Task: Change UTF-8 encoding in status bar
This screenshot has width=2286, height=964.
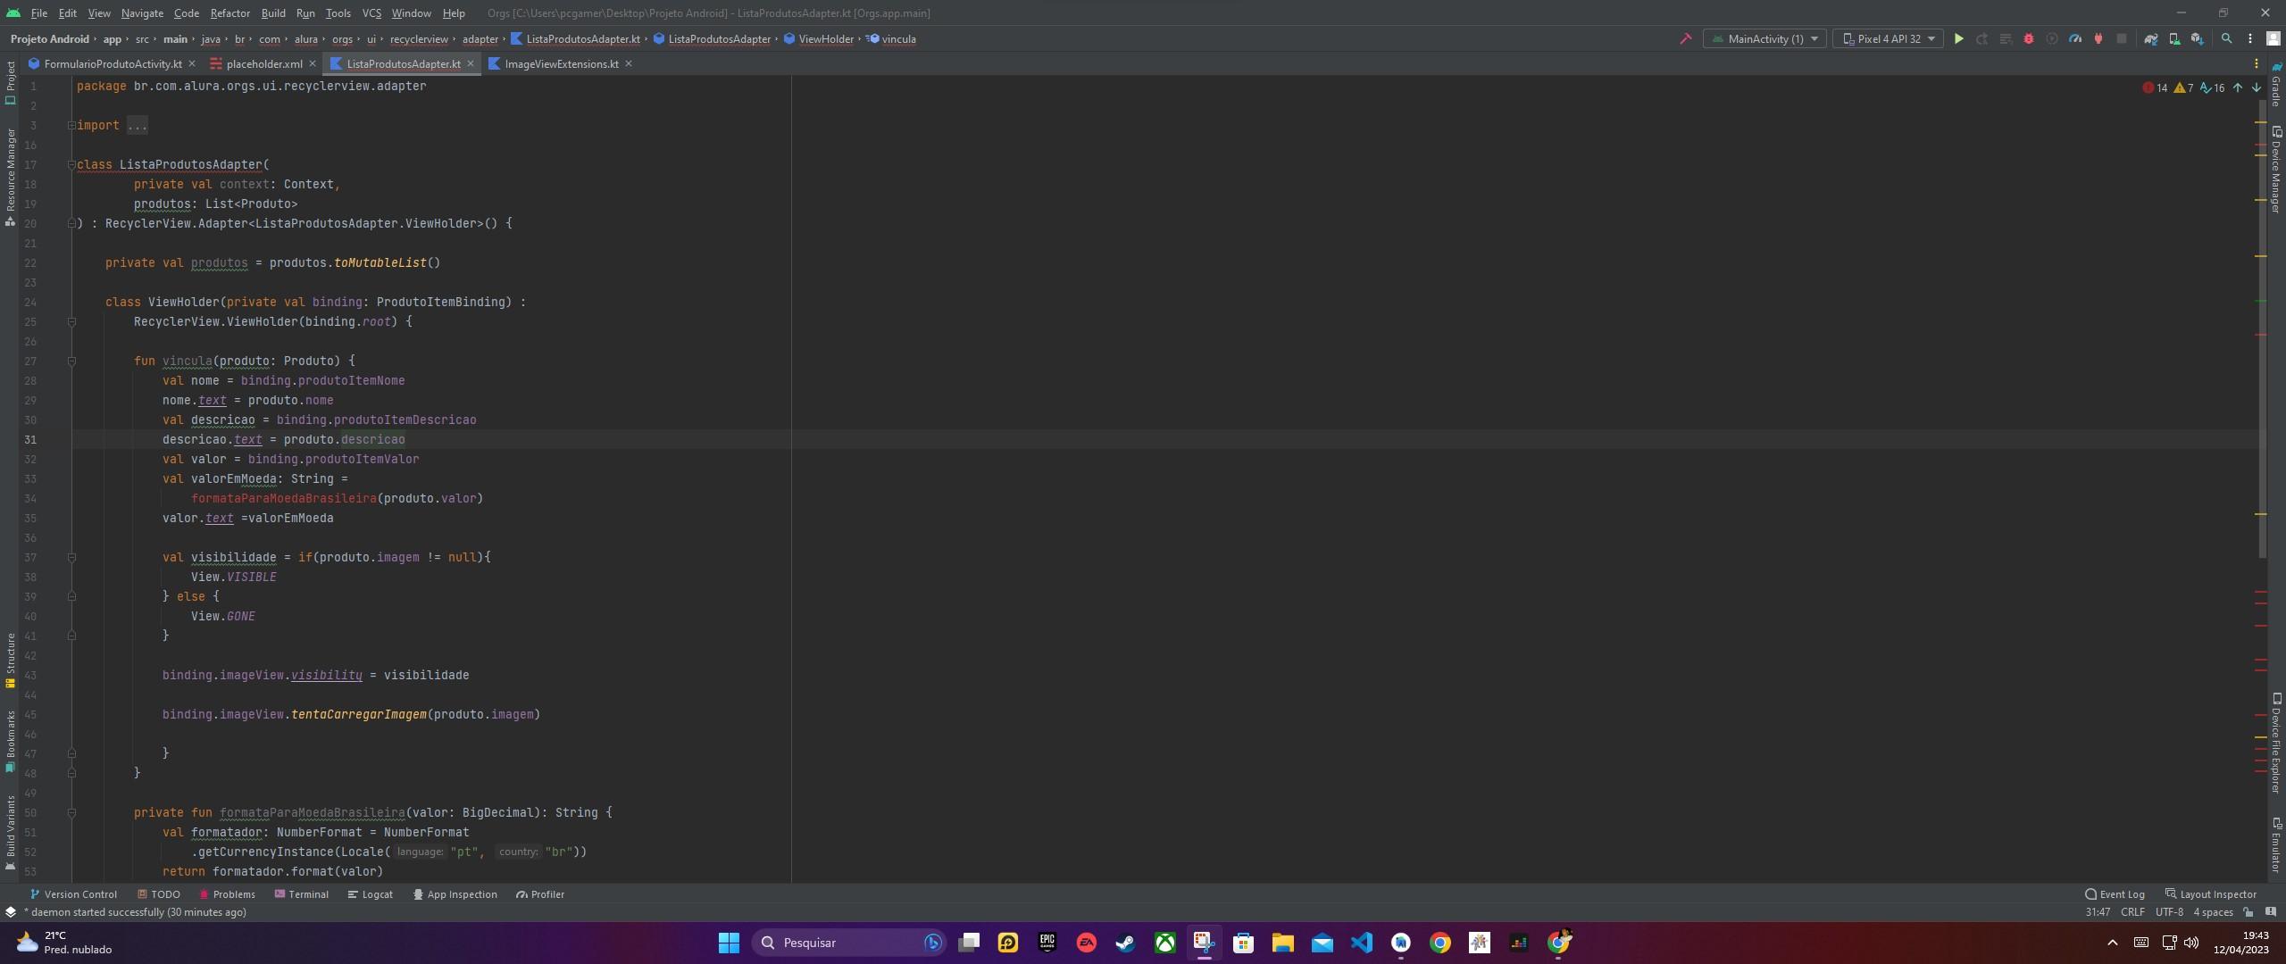Action: pos(2168,912)
